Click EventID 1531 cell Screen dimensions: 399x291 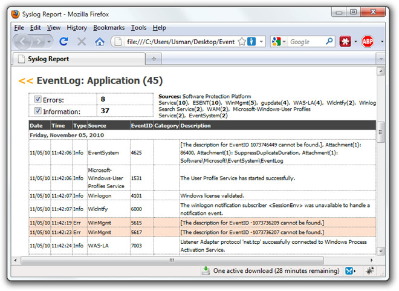141,178
